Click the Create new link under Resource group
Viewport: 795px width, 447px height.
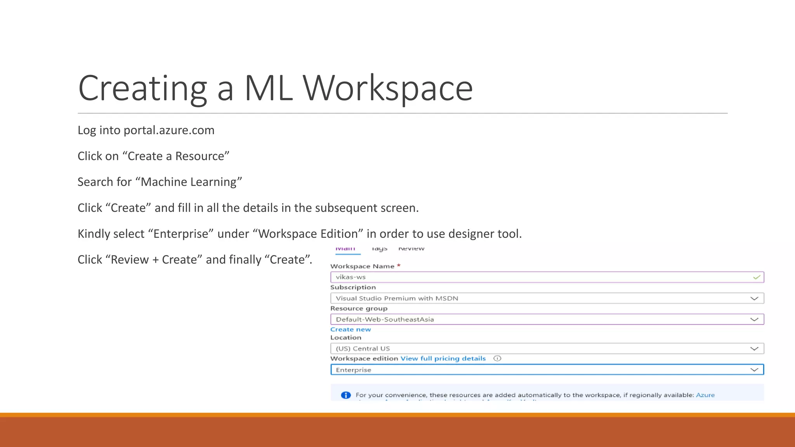351,329
